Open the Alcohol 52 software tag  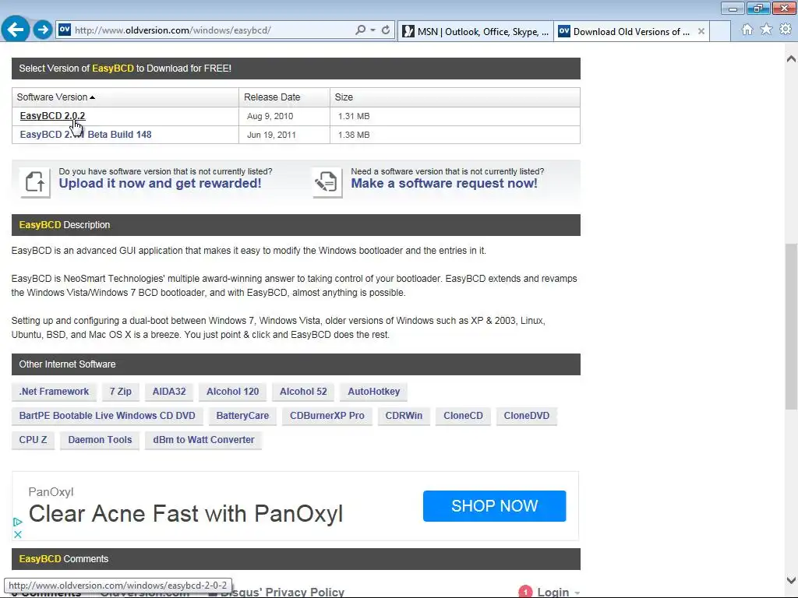pyautogui.click(x=303, y=392)
